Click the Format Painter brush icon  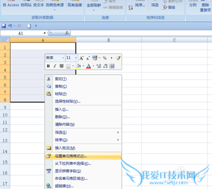(118, 58)
